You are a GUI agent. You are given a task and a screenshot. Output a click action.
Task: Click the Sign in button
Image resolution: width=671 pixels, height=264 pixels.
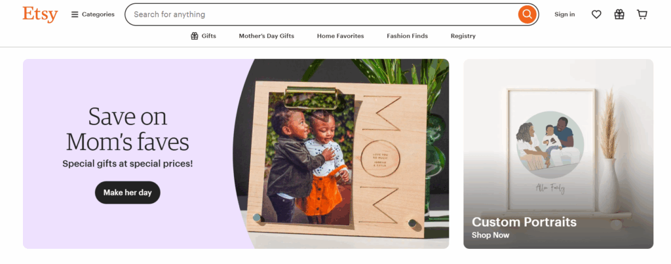(564, 14)
